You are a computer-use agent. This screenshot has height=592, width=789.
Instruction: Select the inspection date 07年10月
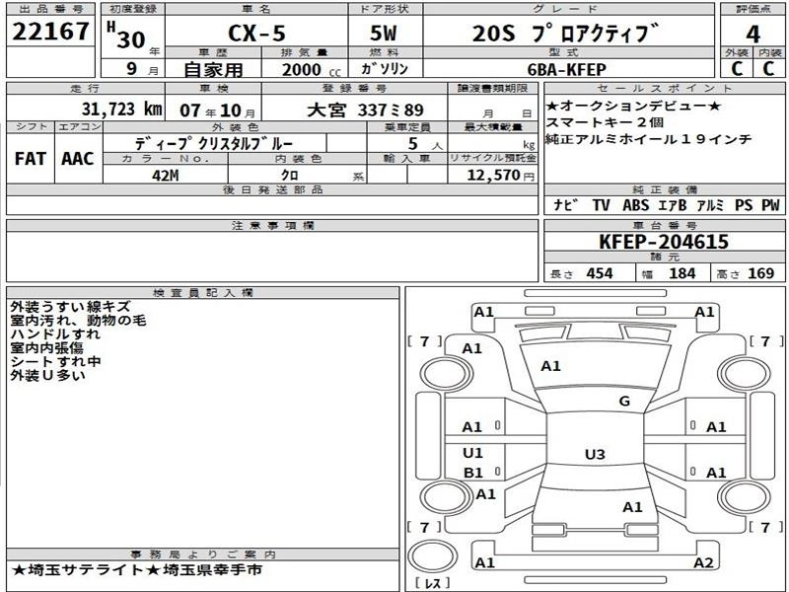(x=217, y=110)
